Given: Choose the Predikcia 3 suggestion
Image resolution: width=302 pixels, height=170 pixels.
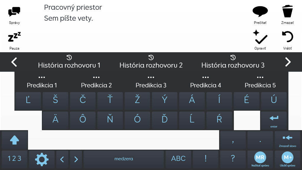Looking at the screenshot, I should tap(151, 82).
